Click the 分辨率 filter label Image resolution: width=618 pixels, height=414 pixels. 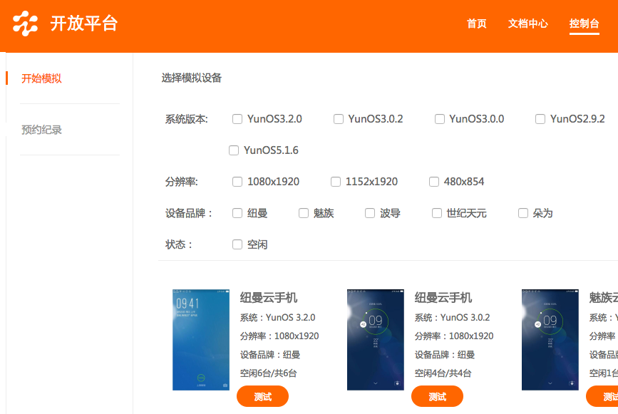click(181, 182)
